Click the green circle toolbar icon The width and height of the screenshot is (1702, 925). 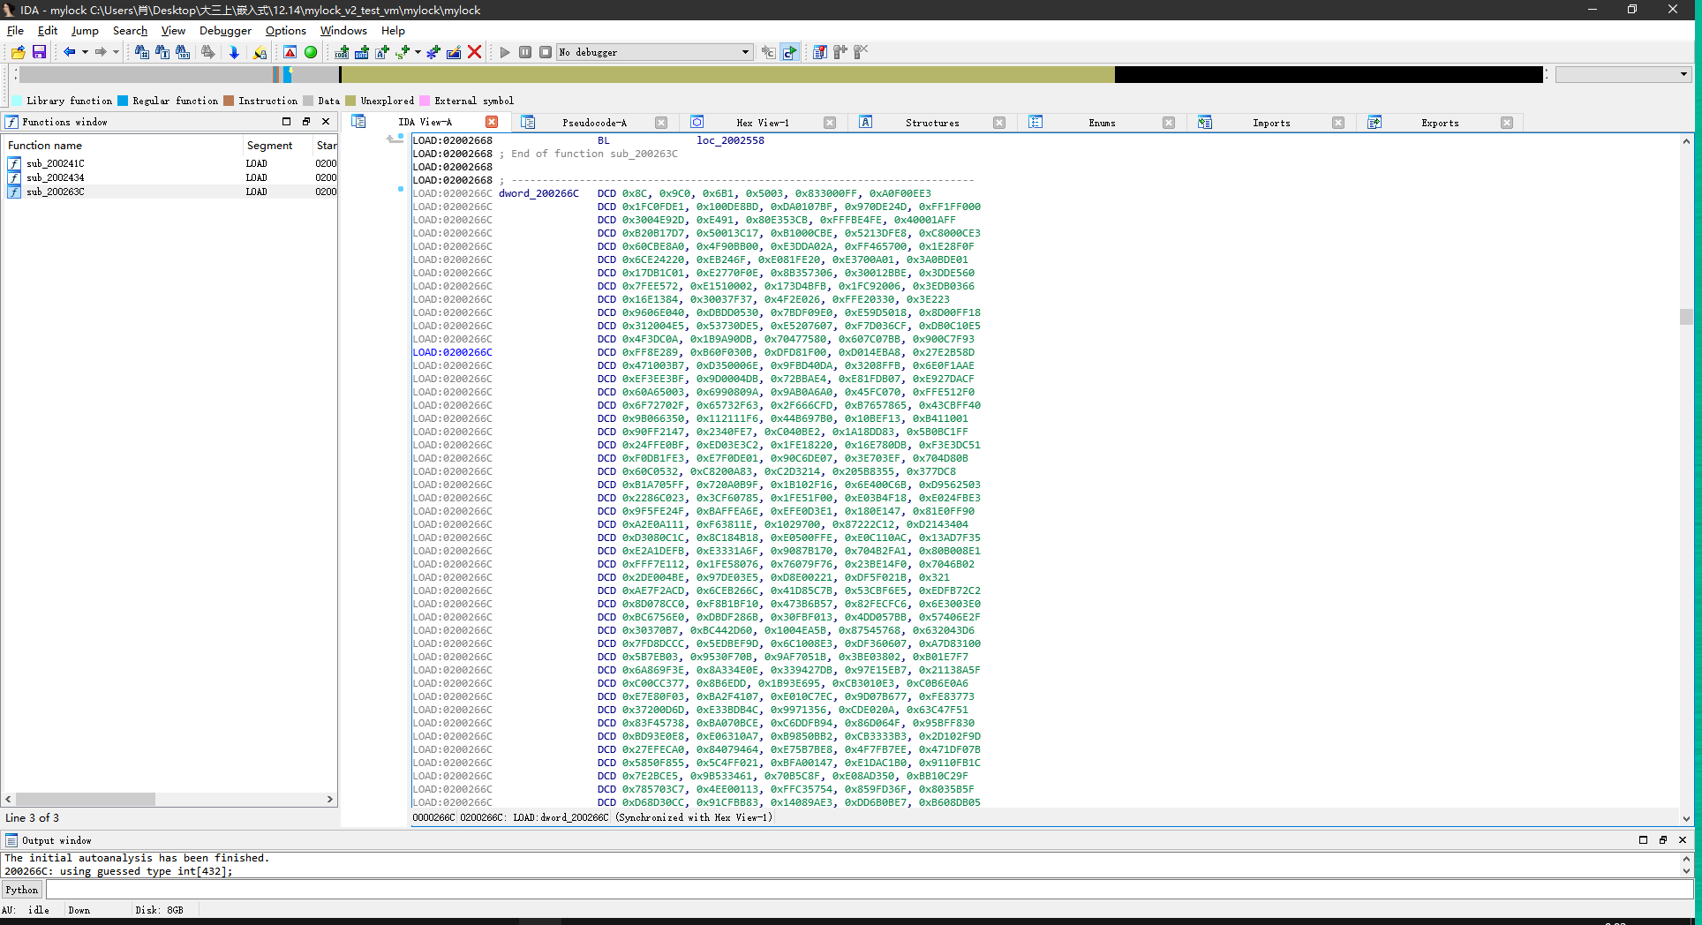pyautogui.click(x=311, y=52)
